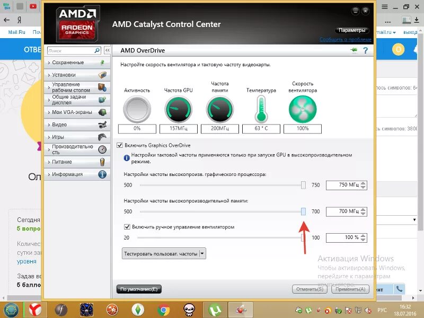Screen dimensions: 424x318
Task: Click the Мои VGA-экраны monitor icon
Action: 102,112
